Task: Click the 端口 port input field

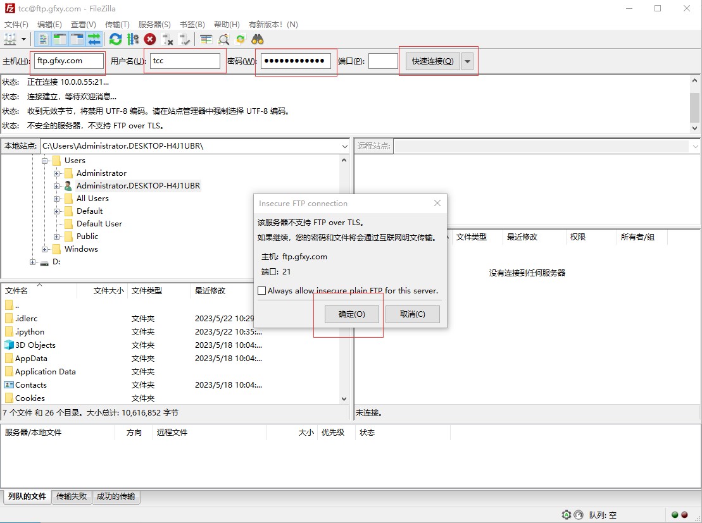Action: 383,61
